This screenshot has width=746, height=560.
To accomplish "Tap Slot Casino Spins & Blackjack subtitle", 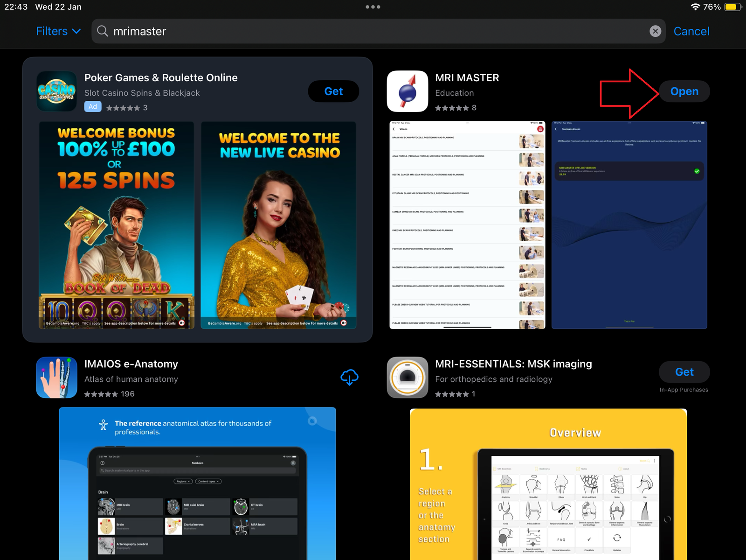I will coord(142,93).
